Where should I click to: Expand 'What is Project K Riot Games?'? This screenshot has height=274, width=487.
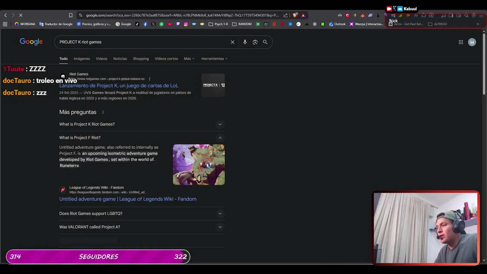click(142, 124)
